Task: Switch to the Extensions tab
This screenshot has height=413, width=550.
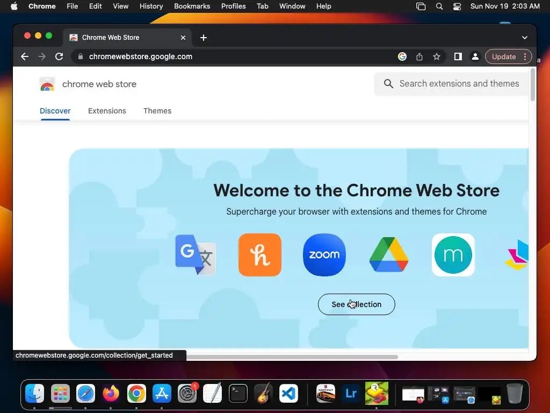Action: coord(107,111)
